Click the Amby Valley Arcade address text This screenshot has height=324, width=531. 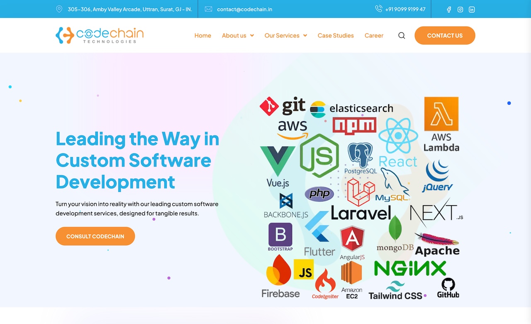(130, 9)
